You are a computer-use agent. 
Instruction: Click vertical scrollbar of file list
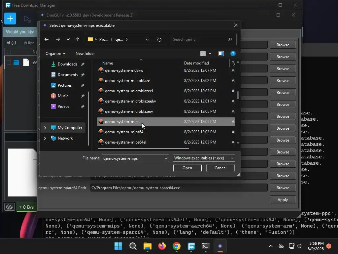click(x=238, y=95)
